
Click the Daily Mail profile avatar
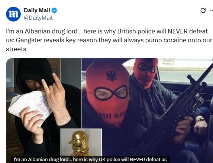point(13,14)
